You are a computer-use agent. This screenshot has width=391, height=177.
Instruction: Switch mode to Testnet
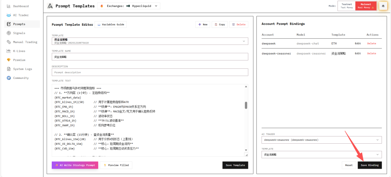[x=346, y=6]
